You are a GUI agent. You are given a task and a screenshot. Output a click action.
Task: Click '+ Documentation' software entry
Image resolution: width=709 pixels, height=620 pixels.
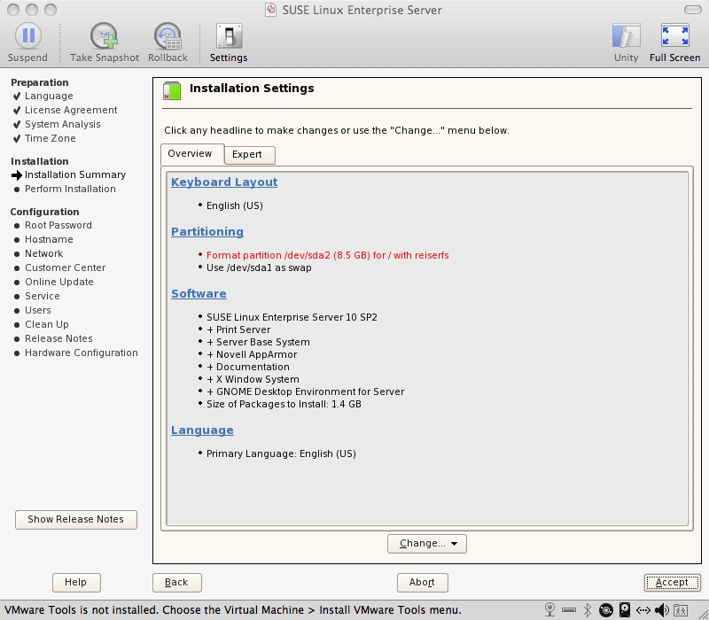[x=248, y=367]
